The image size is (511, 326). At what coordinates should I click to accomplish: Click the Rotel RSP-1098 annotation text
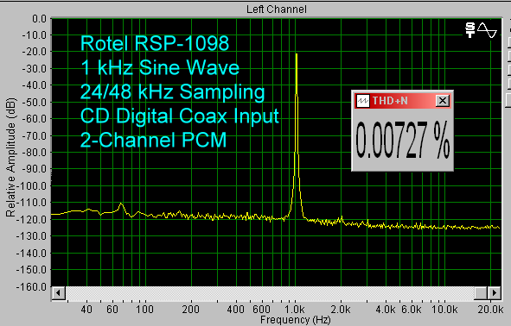(155, 43)
